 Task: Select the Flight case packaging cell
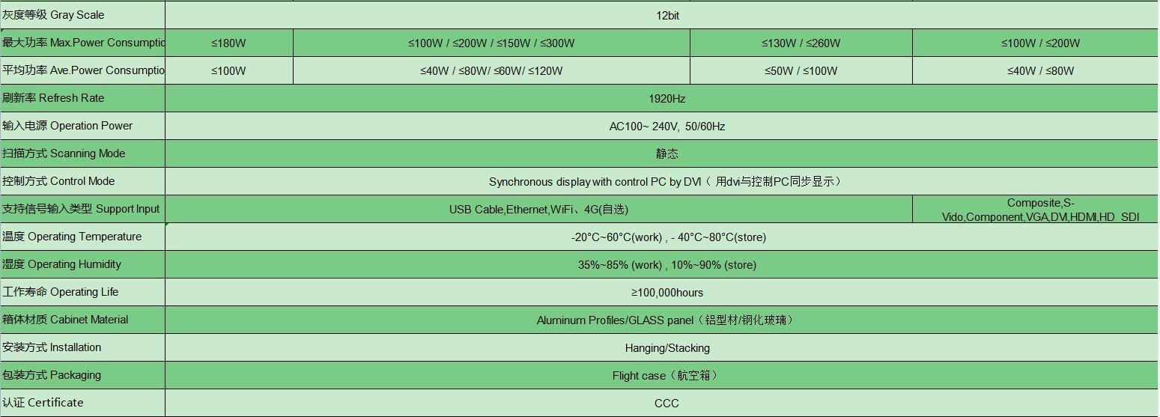pyautogui.click(x=666, y=376)
